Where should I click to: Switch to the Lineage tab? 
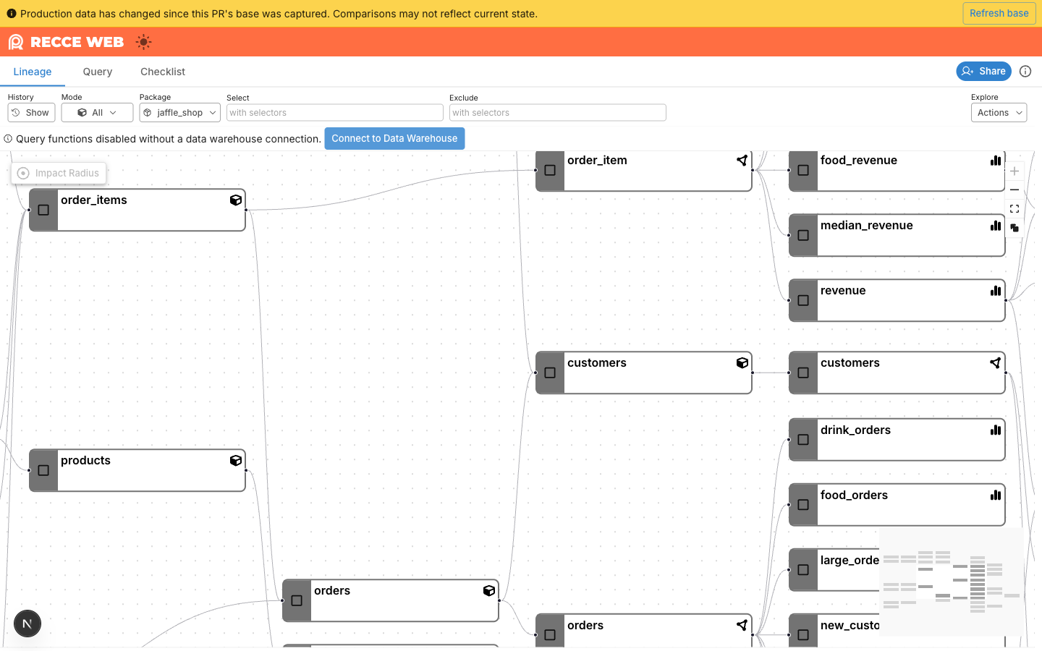(x=33, y=72)
